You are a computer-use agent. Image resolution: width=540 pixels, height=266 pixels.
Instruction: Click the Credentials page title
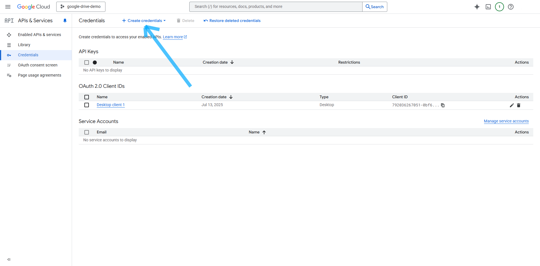[92, 21]
